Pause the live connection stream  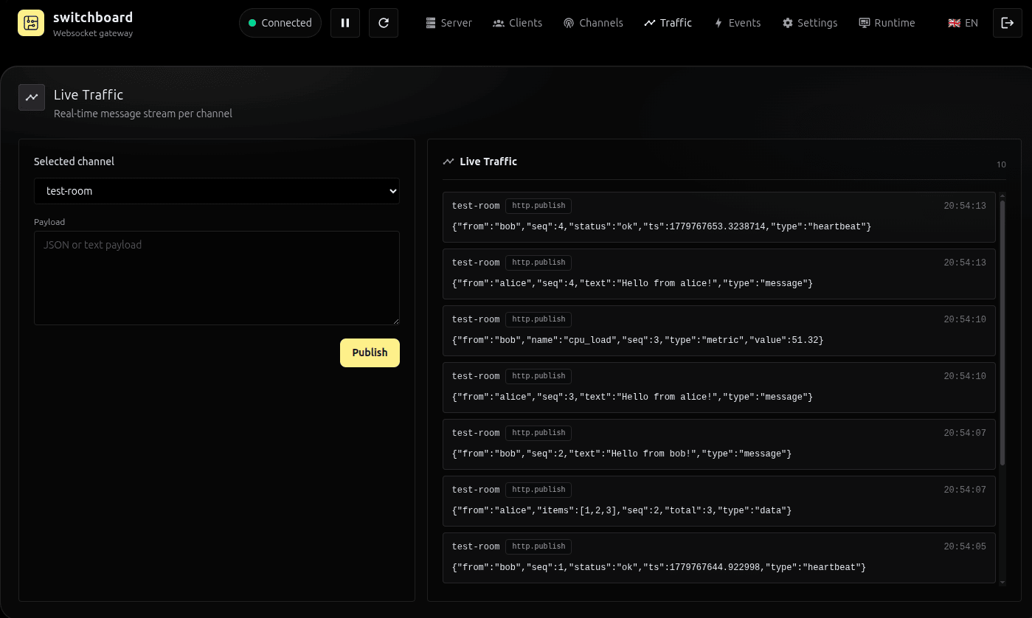click(345, 23)
